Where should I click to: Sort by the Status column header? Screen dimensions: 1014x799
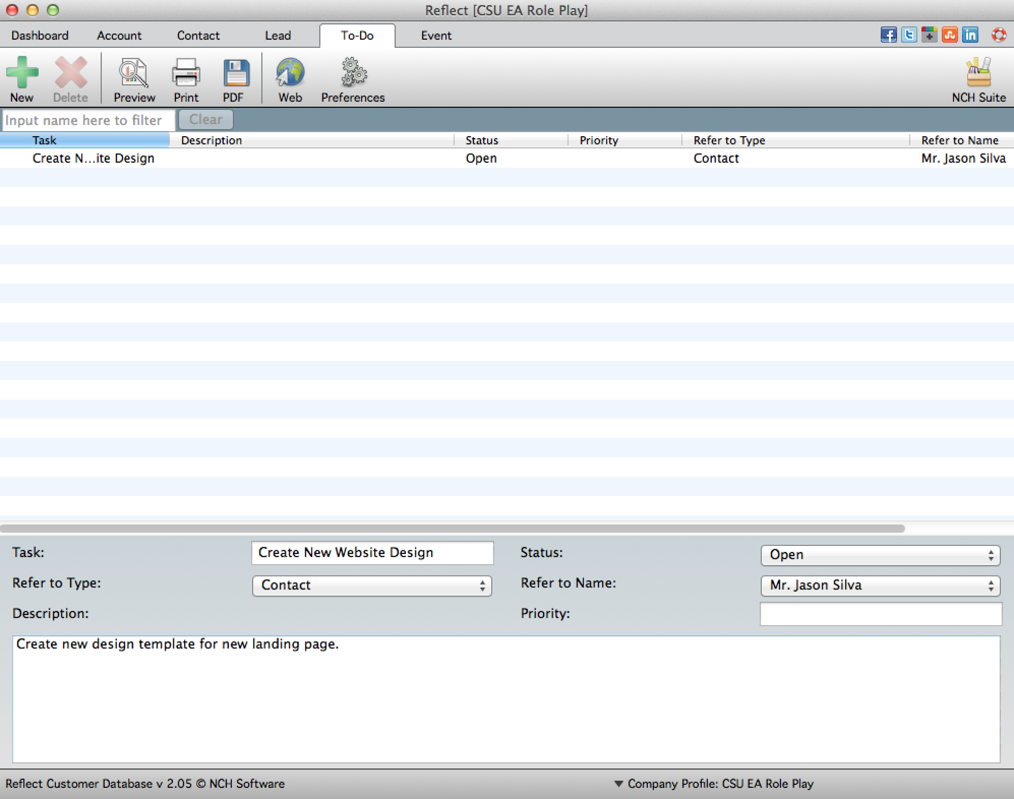(x=482, y=140)
